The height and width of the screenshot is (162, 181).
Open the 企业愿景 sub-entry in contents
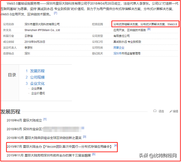point(37,88)
